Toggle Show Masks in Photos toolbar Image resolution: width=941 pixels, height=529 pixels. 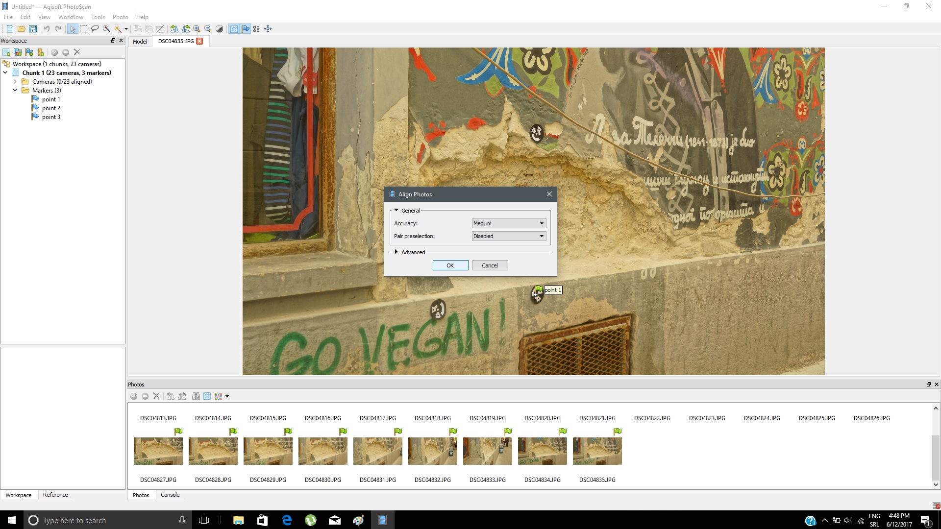(x=207, y=396)
